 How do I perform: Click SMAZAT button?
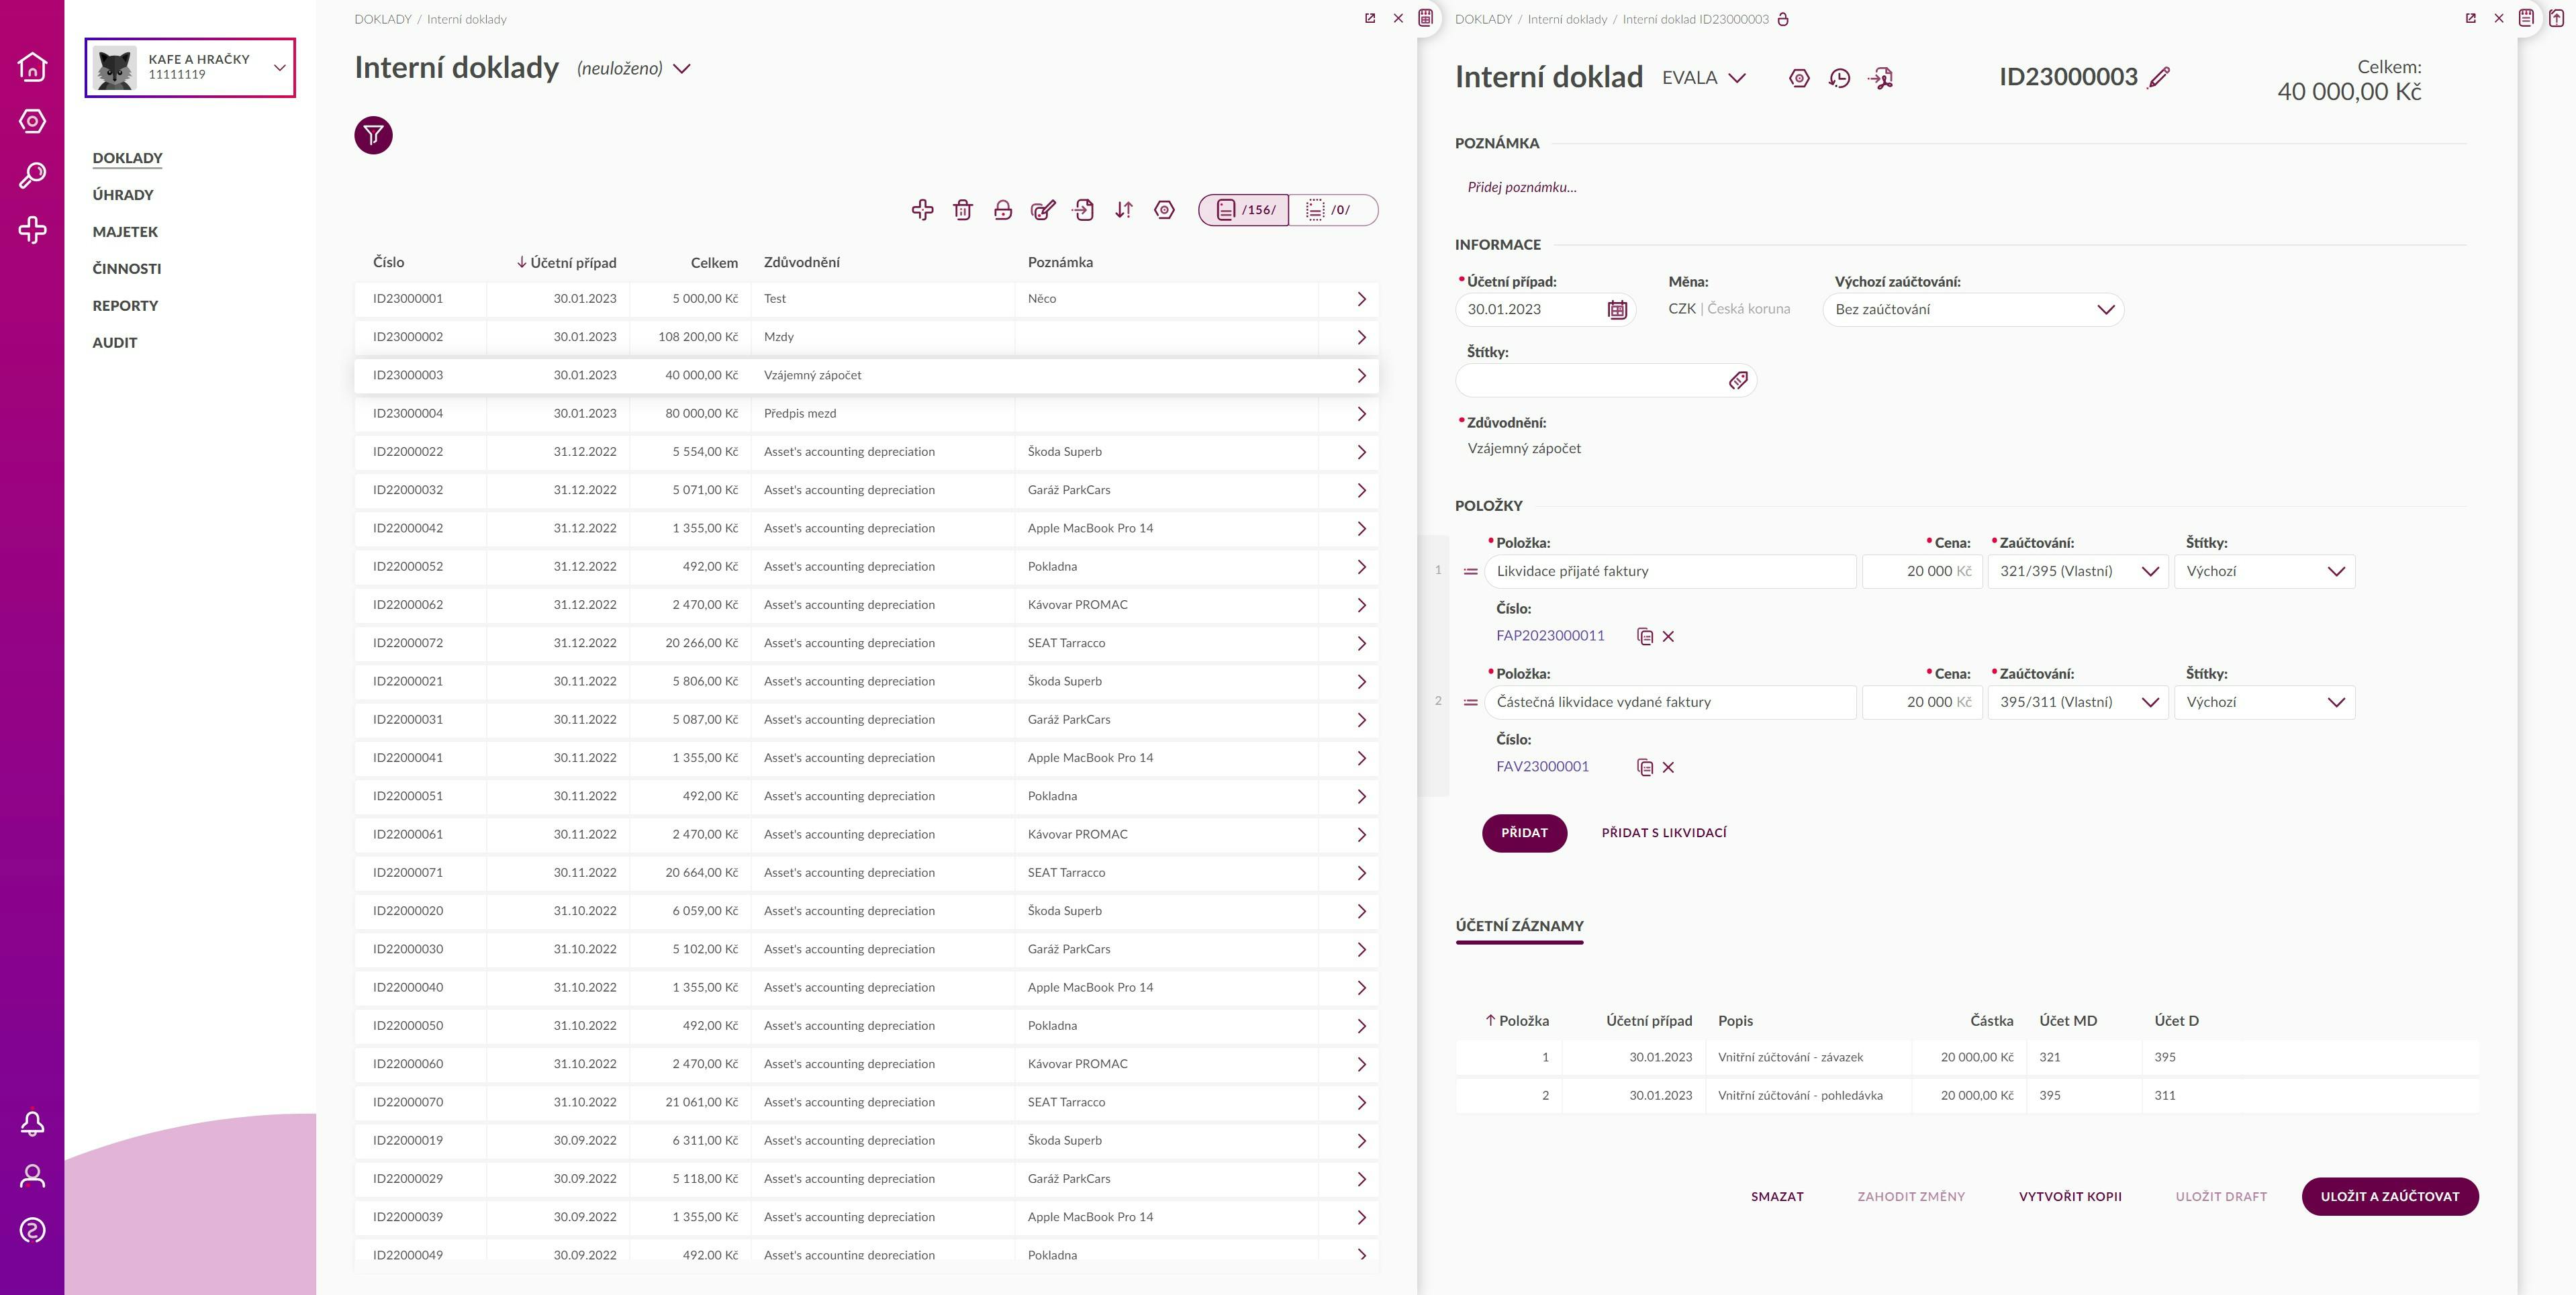(1777, 1197)
